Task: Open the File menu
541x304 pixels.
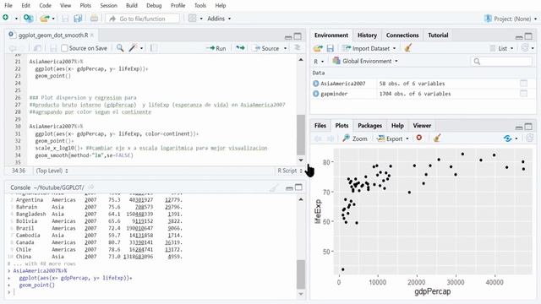Action: click(8, 6)
